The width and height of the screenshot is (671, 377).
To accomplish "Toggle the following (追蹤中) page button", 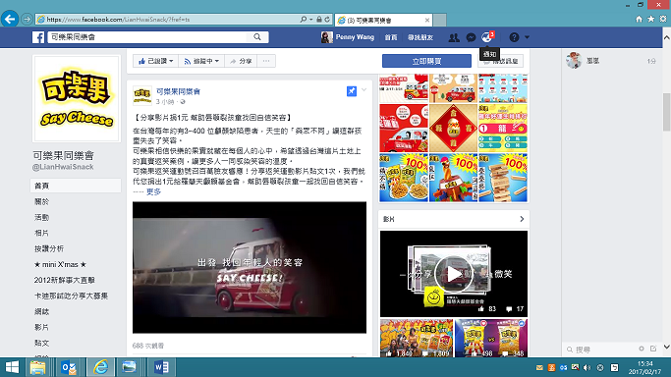I will click(201, 61).
